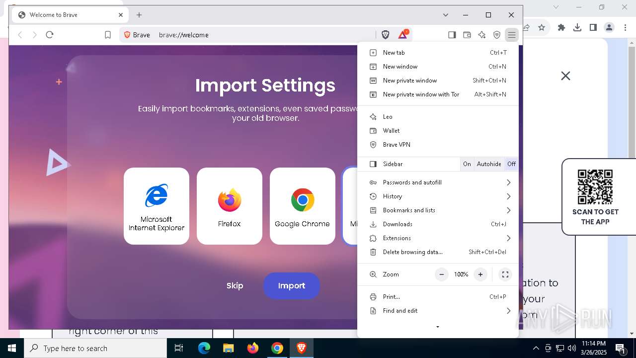
Task: Expand Passwords and autofill submenu
Action: click(438, 182)
